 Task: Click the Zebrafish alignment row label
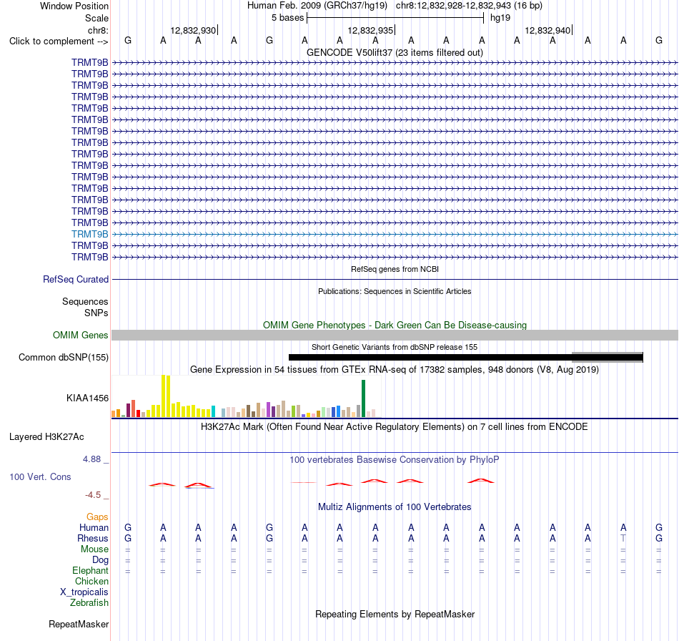pyautogui.click(x=89, y=603)
